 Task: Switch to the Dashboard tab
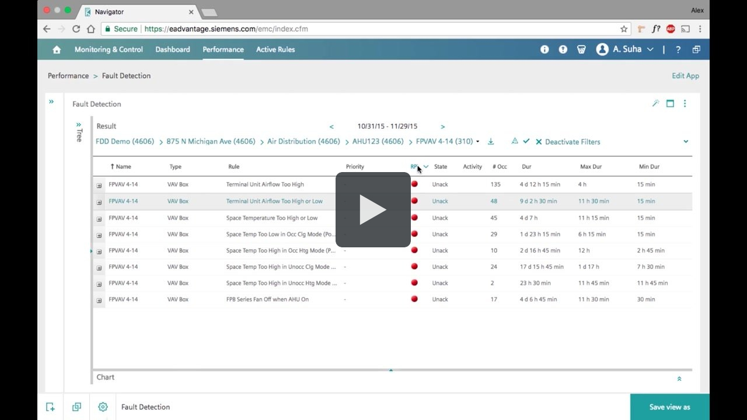tap(172, 50)
